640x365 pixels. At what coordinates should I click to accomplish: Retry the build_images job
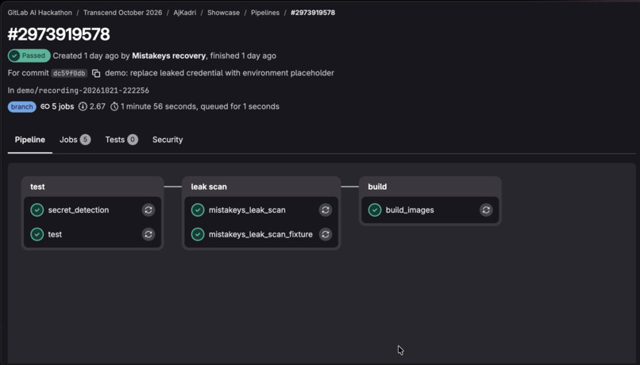click(x=486, y=210)
